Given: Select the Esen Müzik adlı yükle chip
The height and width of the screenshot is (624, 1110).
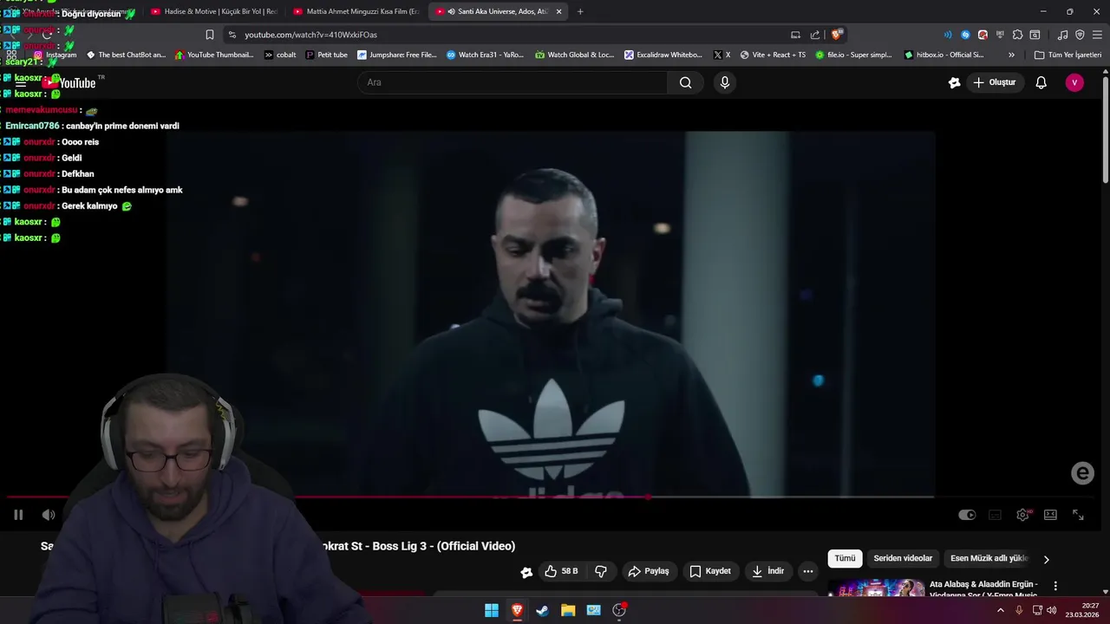Looking at the screenshot, I should 989,559.
